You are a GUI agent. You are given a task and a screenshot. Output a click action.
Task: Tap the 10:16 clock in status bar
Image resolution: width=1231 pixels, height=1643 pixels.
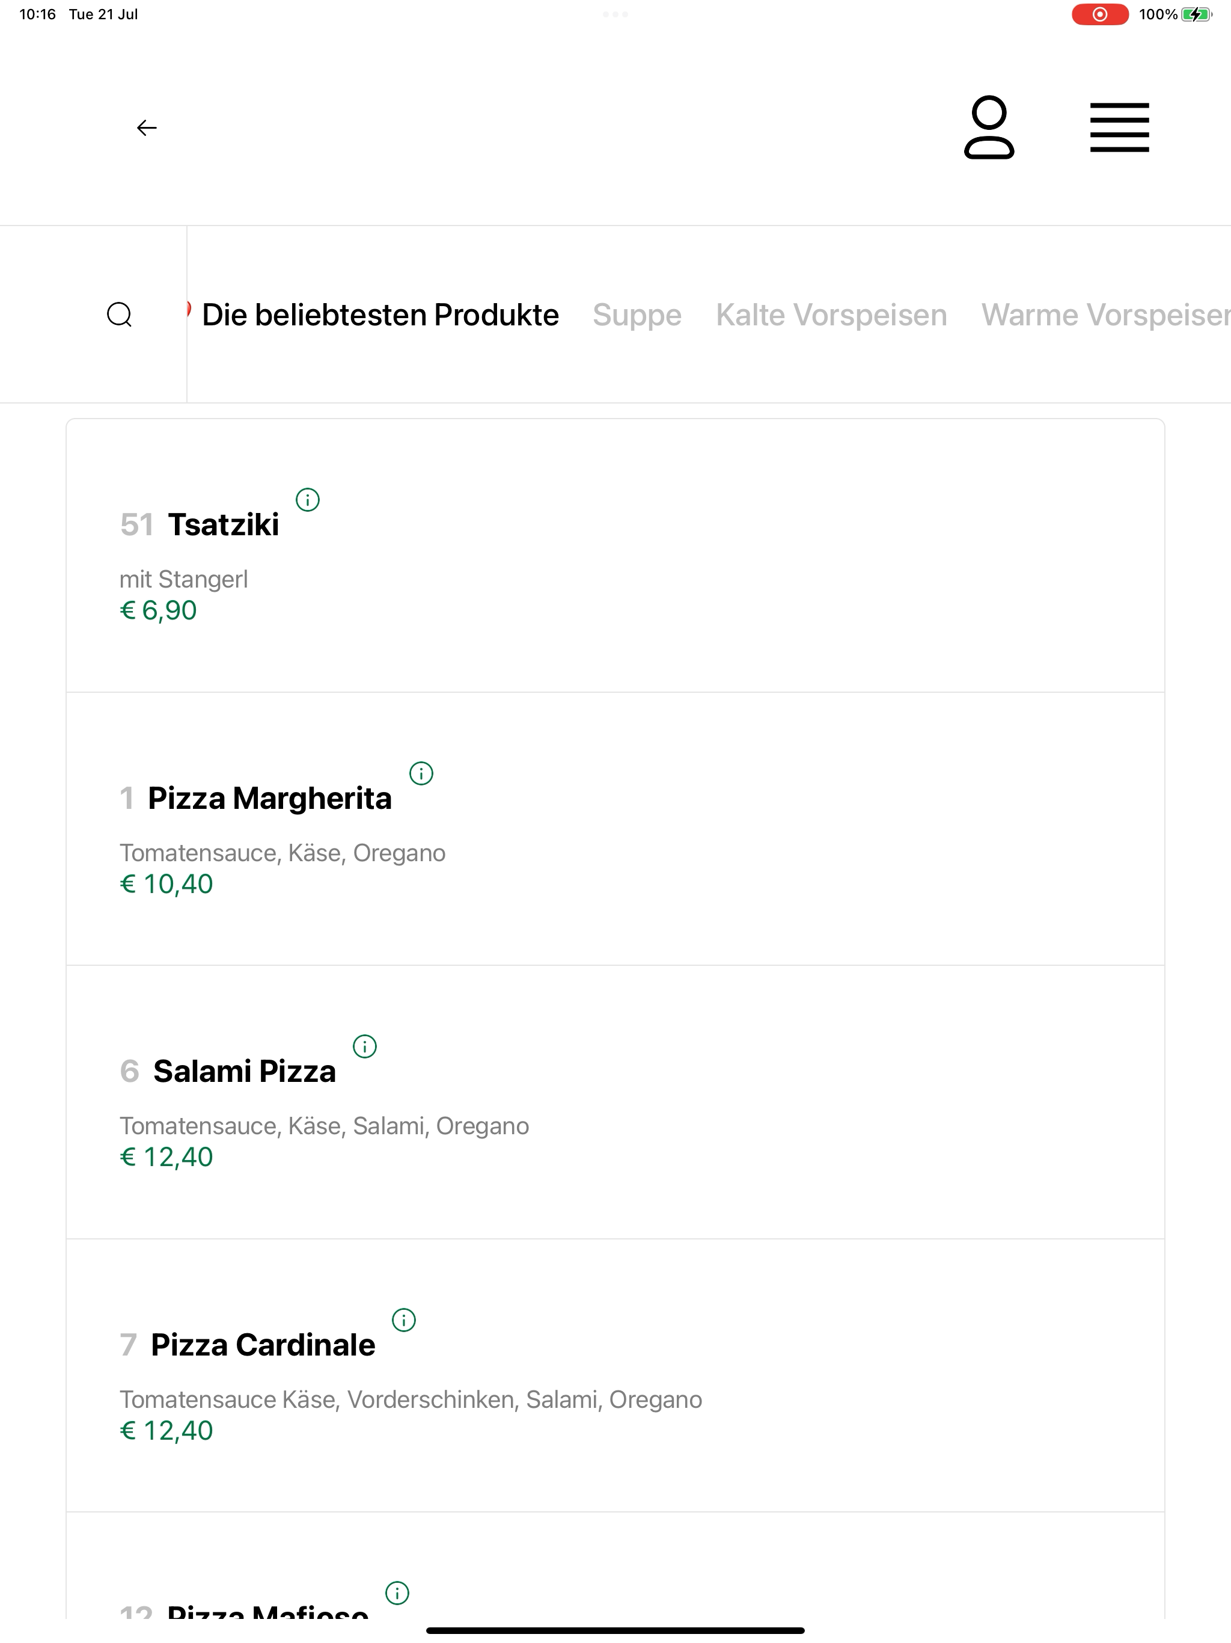pos(38,14)
